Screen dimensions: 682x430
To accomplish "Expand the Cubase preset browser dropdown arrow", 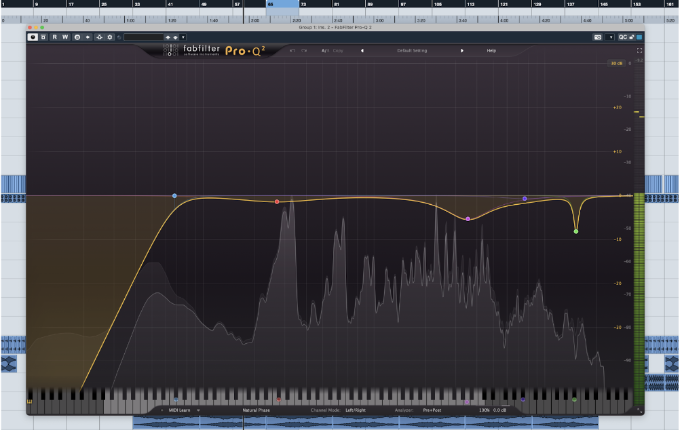I will tap(183, 37).
